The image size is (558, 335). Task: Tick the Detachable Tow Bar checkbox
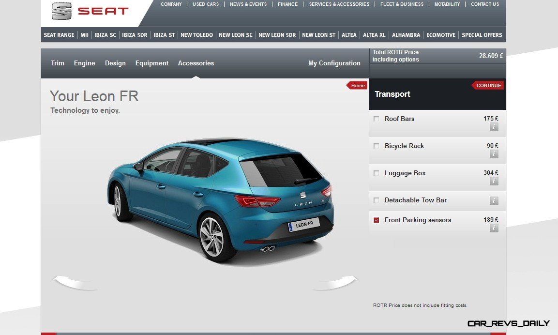(x=376, y=200)
